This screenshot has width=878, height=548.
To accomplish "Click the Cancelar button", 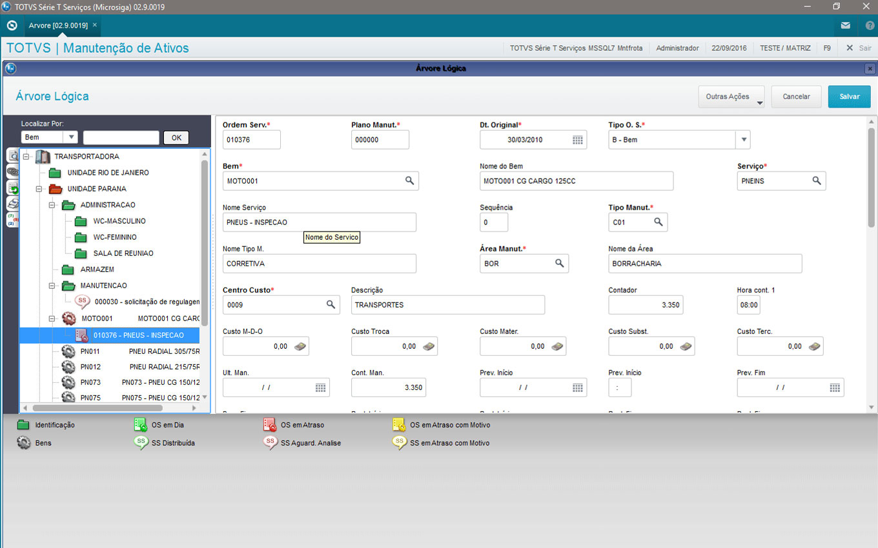I will click(x=796, y=97).
